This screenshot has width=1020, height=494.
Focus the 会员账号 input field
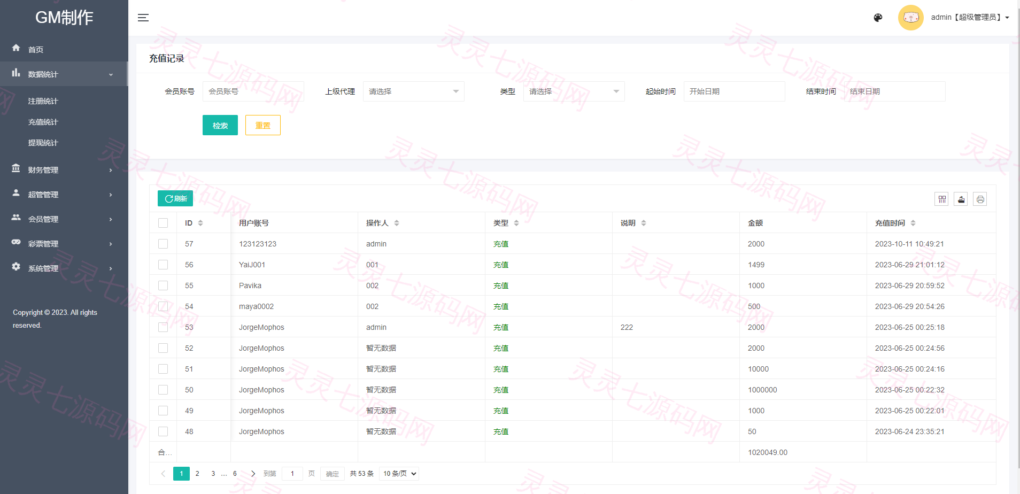coord(253,91)
